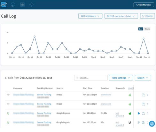
Task: Open Source Tracking link for Nov 12 2:05pm call
Action: (44, 122)
